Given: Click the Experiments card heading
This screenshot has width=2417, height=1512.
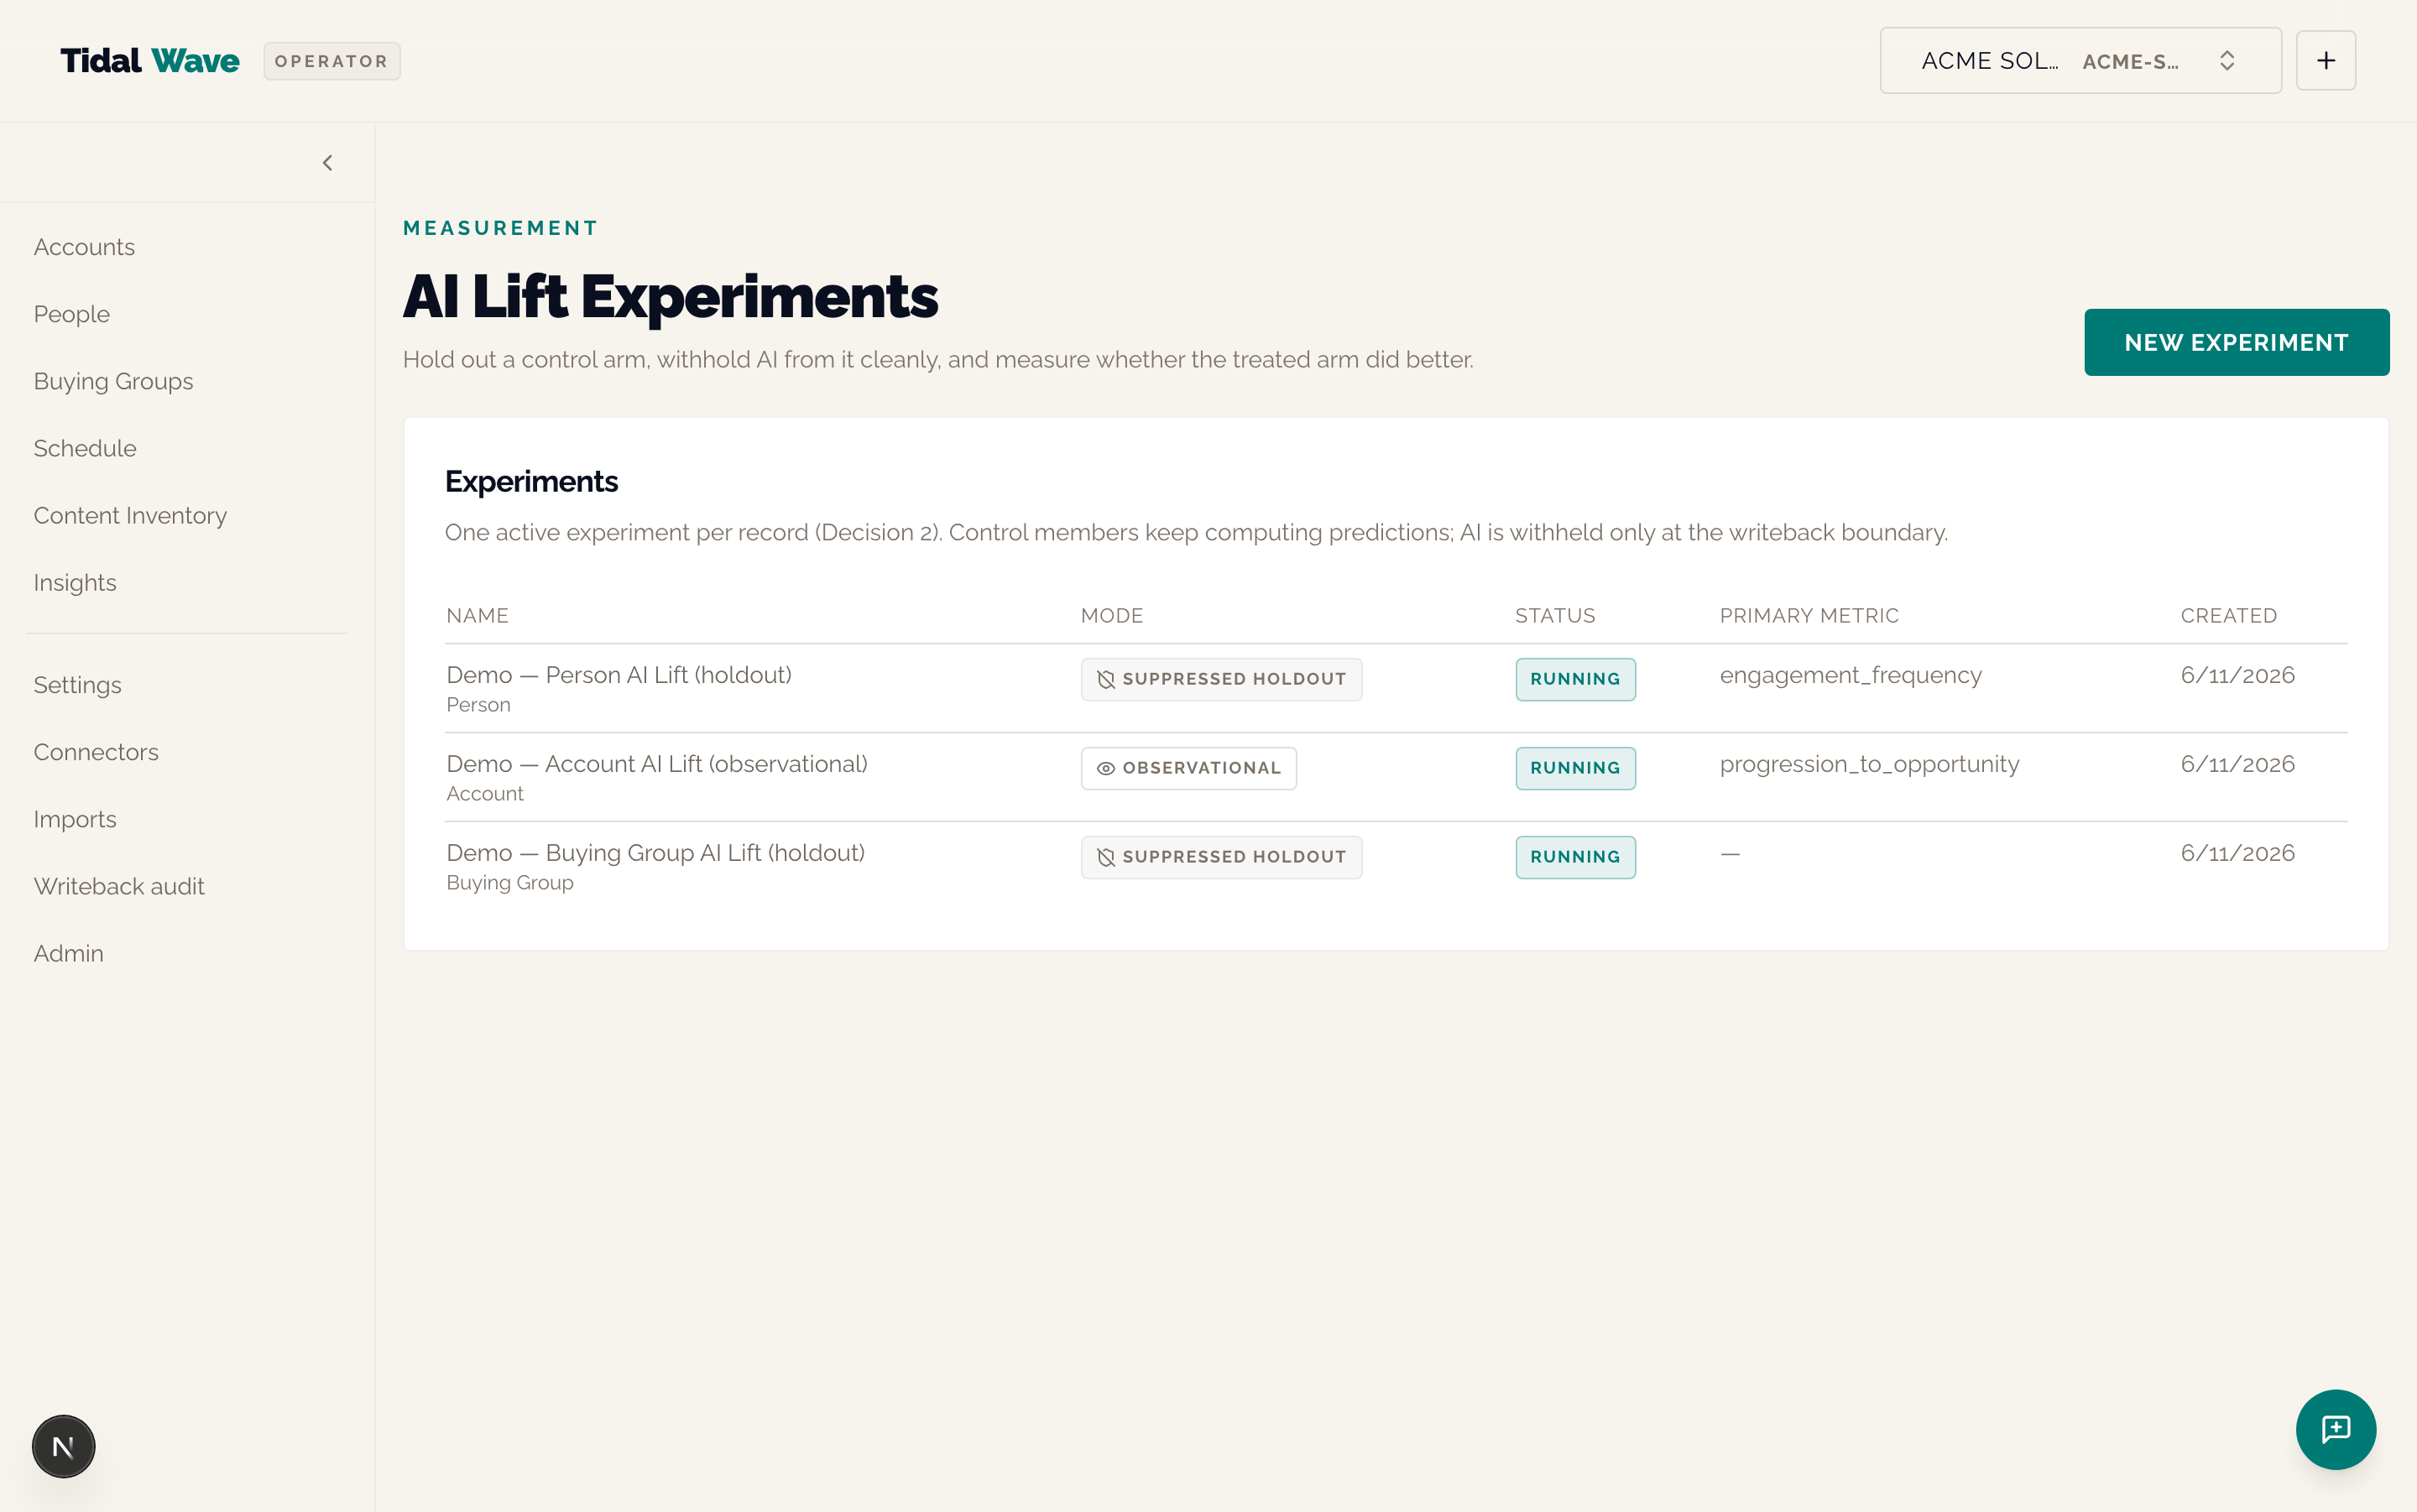Looking at the screenshot, I should tap(531, 481).
